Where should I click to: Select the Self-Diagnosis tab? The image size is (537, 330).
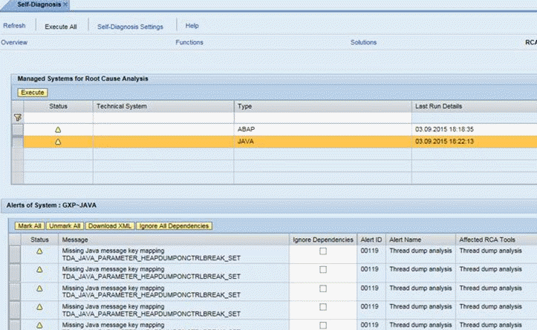coord(39,4)
